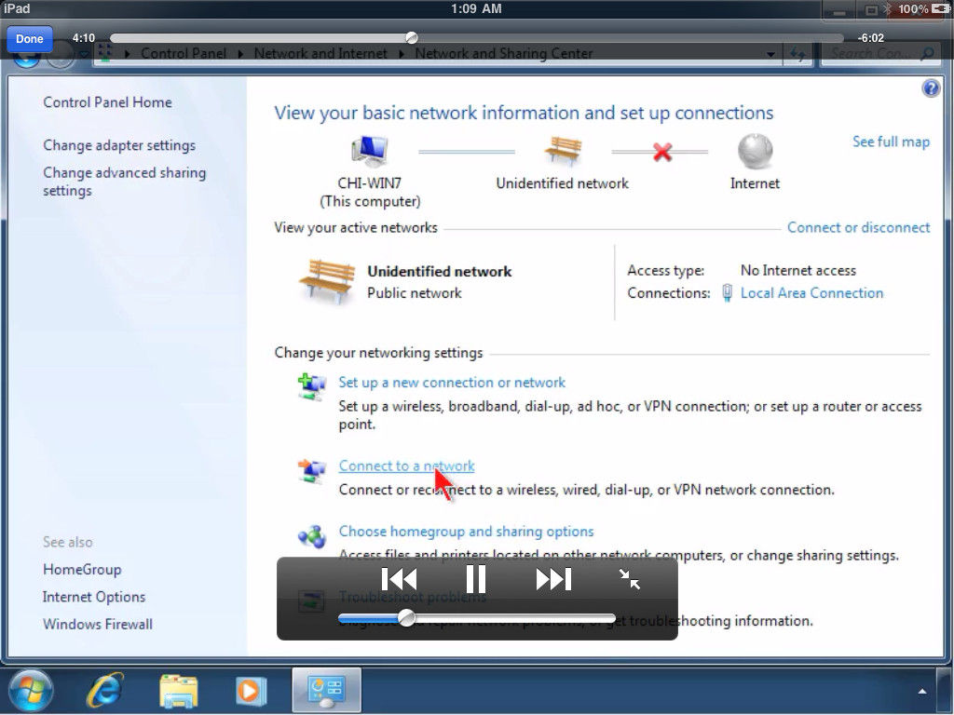The width and height of the screenshot is (954, 715).
Task: Click Connect to a network link
Action: click(x=406, y=465)
